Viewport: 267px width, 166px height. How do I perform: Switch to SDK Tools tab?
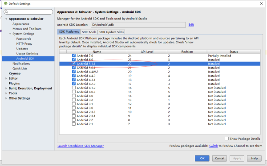[x=89, y=32]
